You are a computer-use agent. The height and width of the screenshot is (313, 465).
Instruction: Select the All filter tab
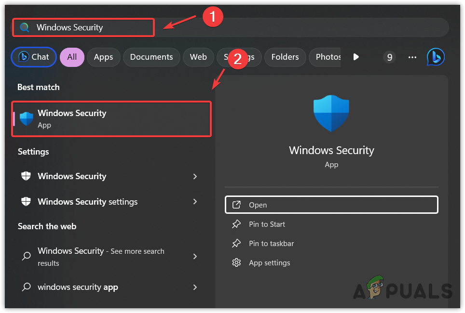click(x=72, y=57)
